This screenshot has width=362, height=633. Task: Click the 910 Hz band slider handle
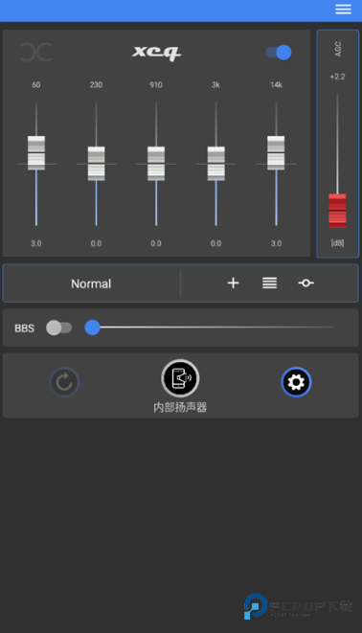pyautogui.click(x=156, y=164)
